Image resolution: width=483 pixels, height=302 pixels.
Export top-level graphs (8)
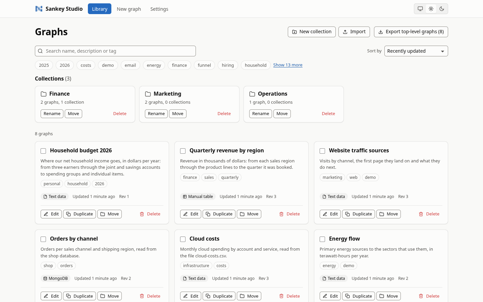pyautogui.click(x=411, y=32)
